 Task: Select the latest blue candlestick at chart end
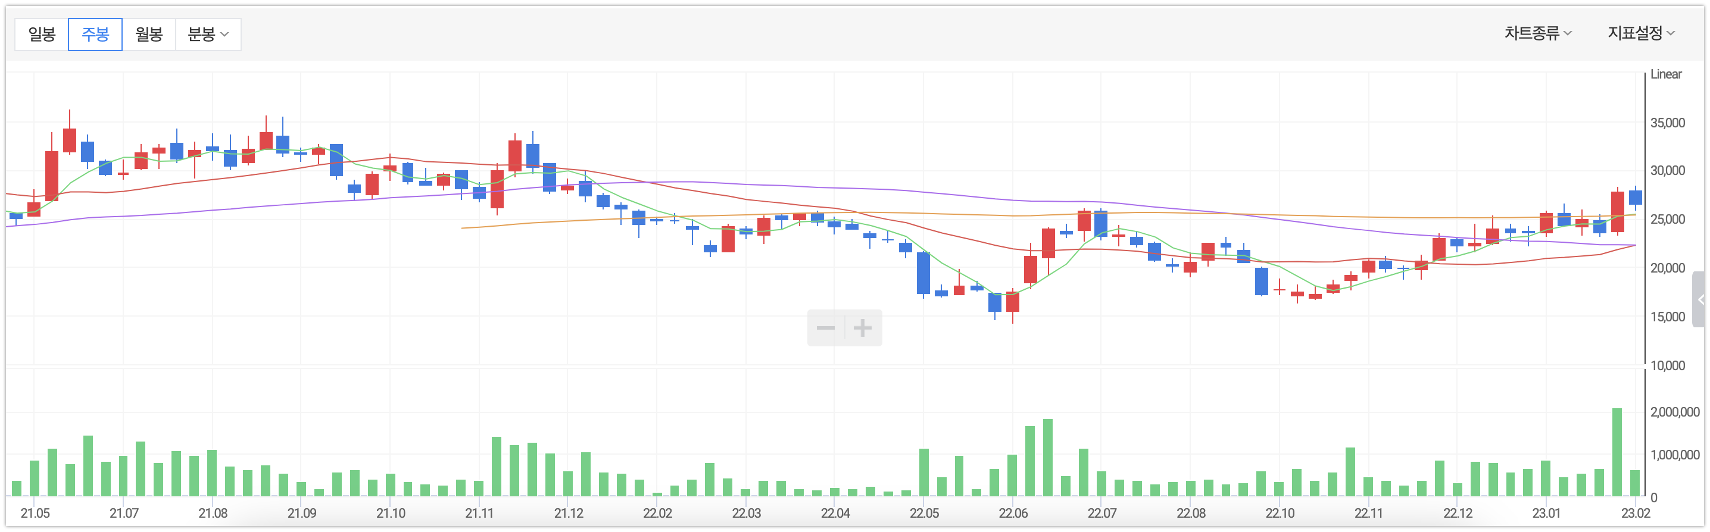coord(1635,198)
